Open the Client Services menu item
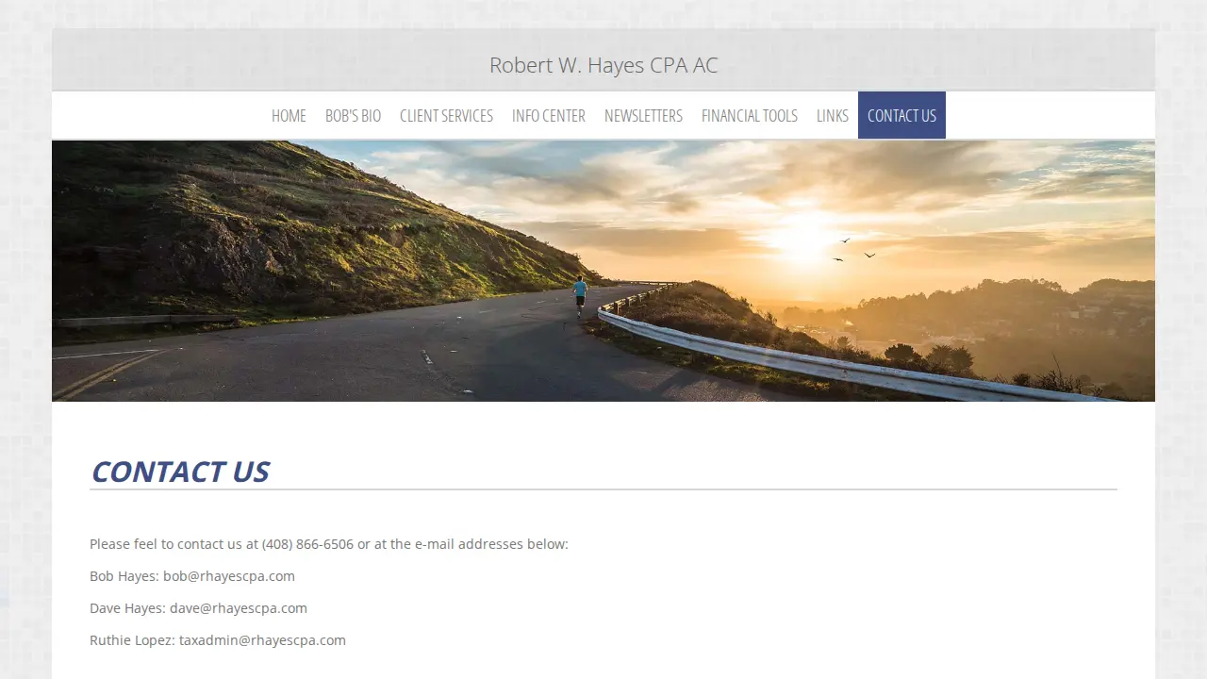 (x=446, y=115)
